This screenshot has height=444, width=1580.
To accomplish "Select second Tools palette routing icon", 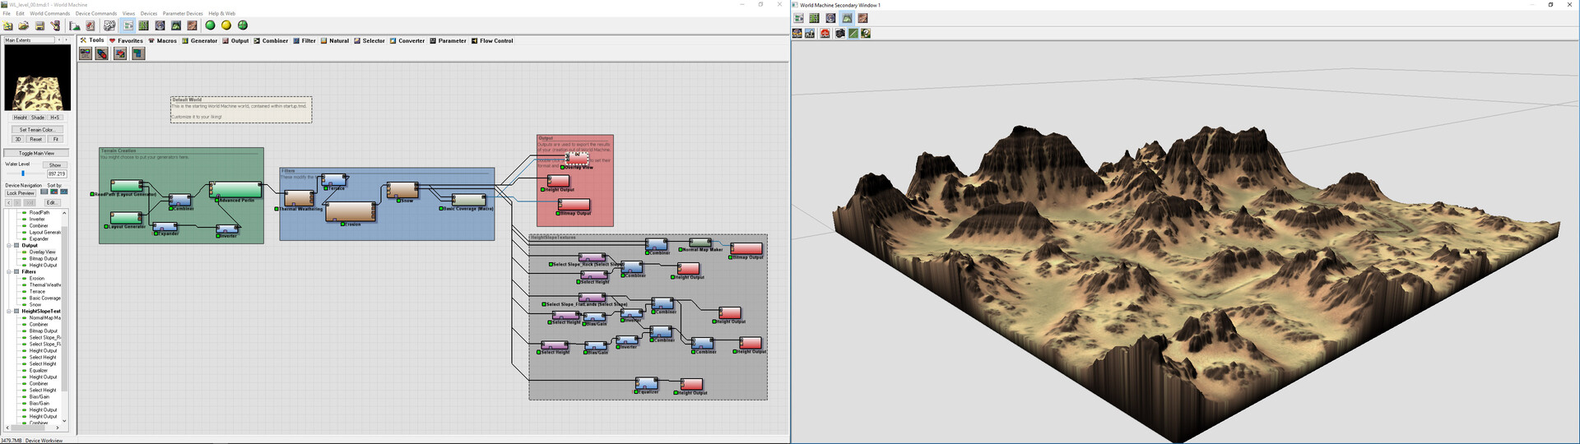I will 102,53.
